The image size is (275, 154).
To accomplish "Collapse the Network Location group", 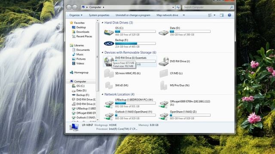I will [x=103, y=95].
